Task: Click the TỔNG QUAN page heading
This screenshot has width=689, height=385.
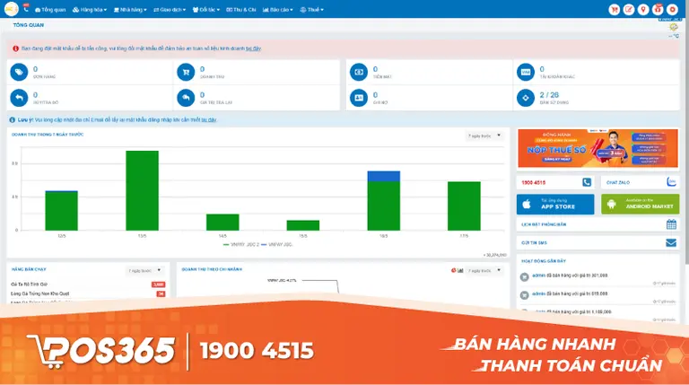Action: [x=29, y=25]
